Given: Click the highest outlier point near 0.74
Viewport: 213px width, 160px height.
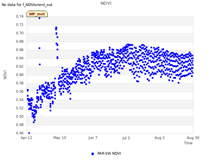Looking at the screenshot, I should pyautogui.click(x=39, y=18).
